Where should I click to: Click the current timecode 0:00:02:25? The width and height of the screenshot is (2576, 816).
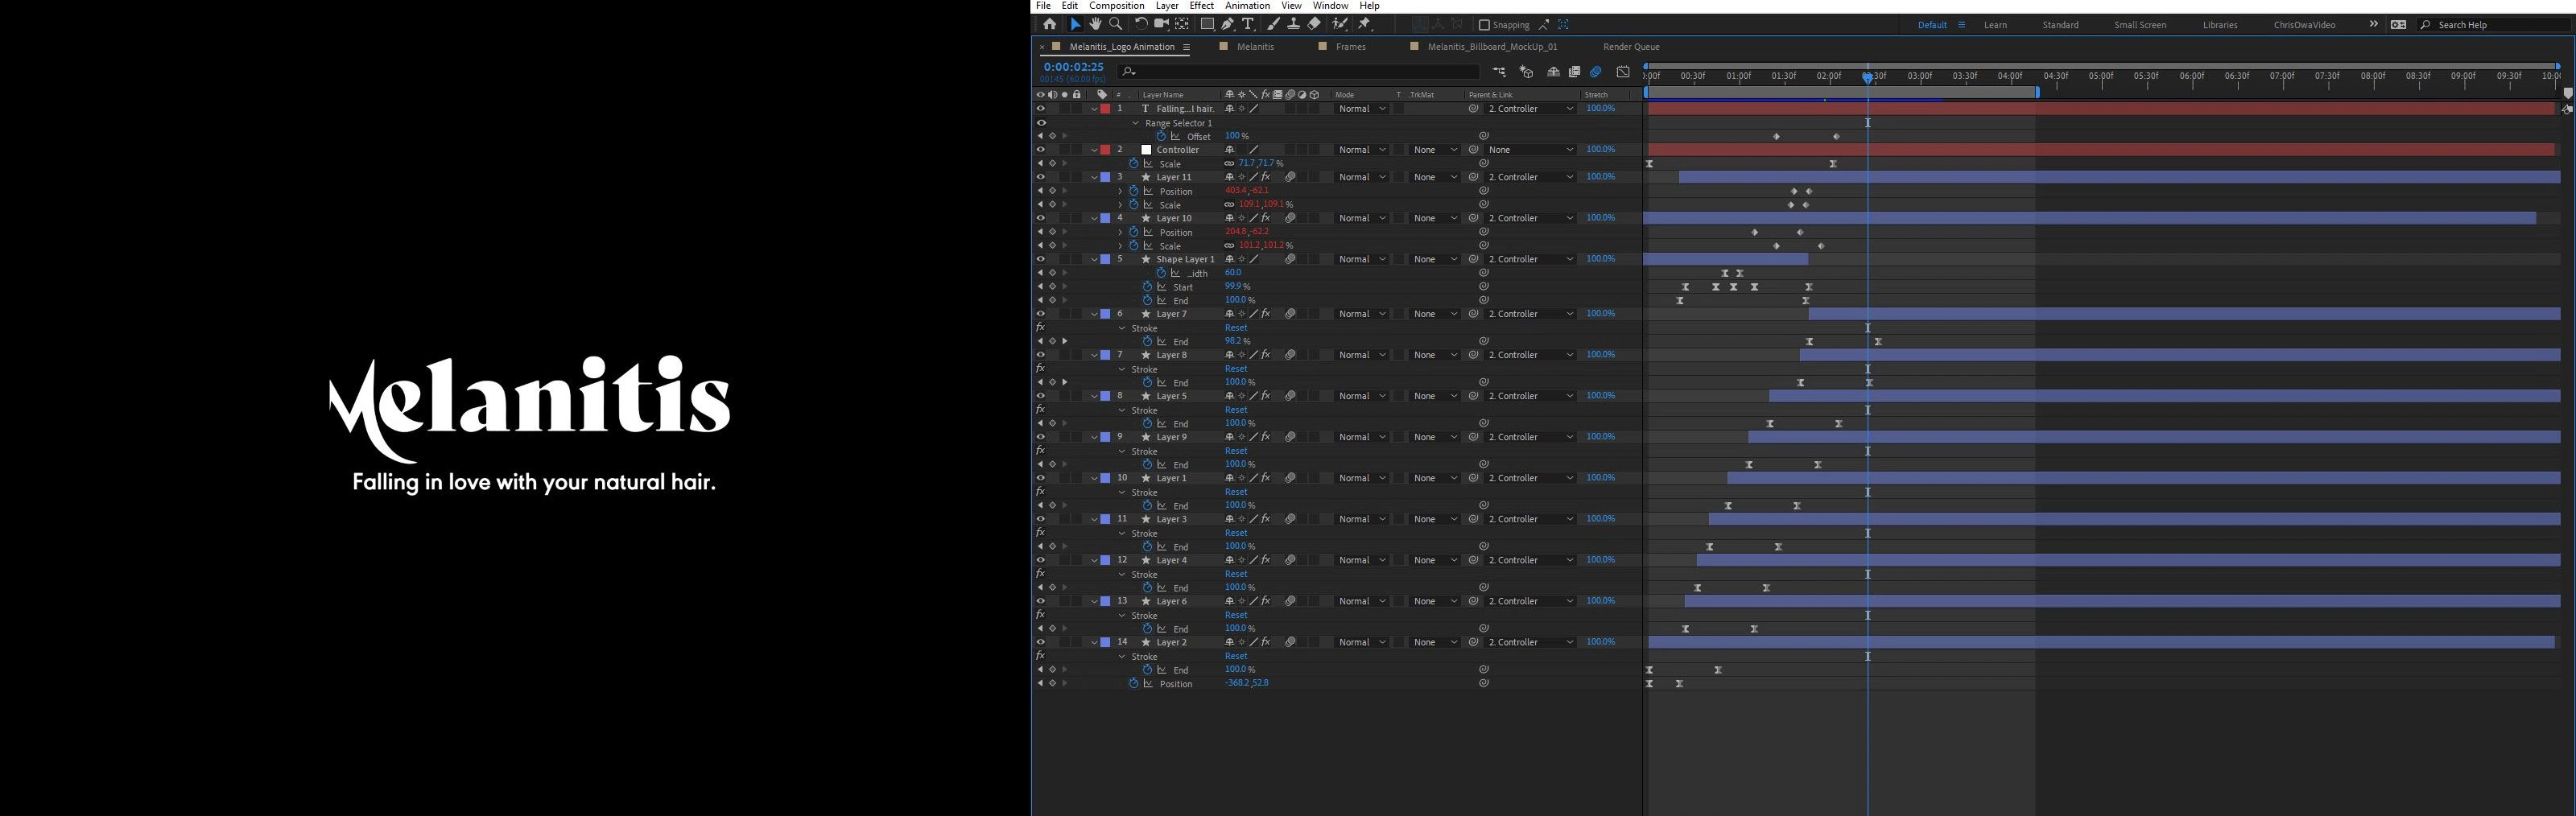pos(1073,67)
